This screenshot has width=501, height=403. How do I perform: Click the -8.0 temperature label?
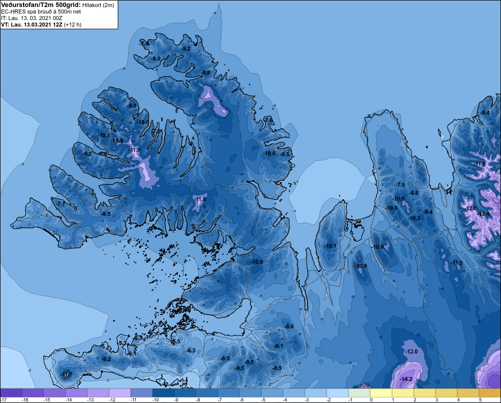click(x=156, y=59)
